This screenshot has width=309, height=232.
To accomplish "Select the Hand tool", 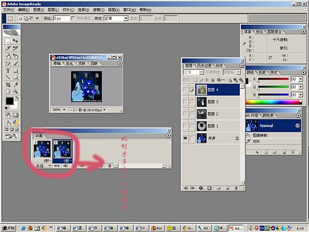I will (8, 91).
